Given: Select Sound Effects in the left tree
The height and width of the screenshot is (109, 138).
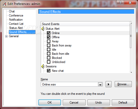Looking at the screenshot, I should (22, 32).
